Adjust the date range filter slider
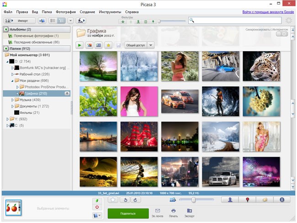 click(159, 21)
